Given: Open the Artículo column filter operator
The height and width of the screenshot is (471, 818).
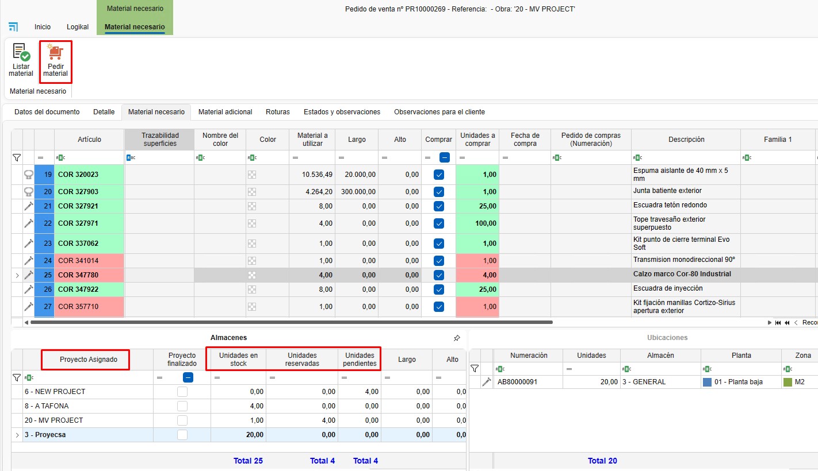Looking at the screenshot, I should pos(60,157).
